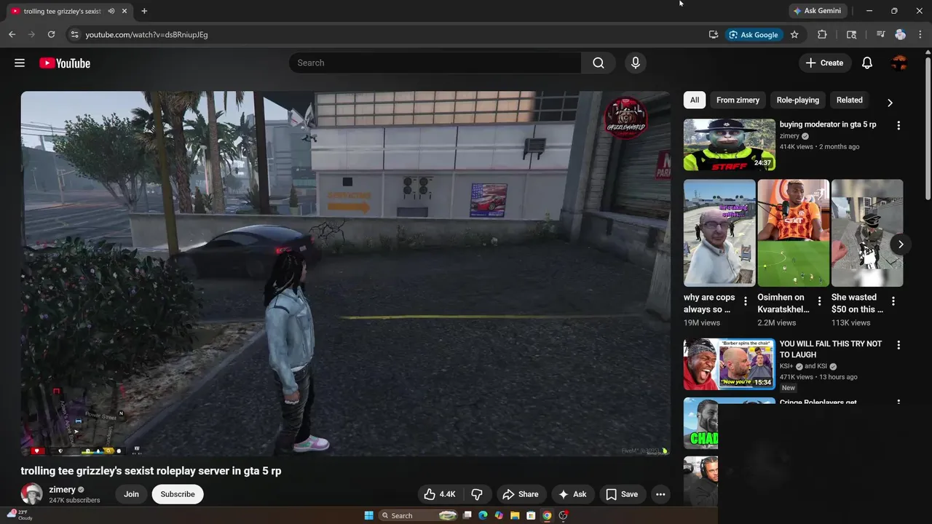The image size is (932, 524).
Task: Open options for She wasted $50 short
Action: (893, 301)
